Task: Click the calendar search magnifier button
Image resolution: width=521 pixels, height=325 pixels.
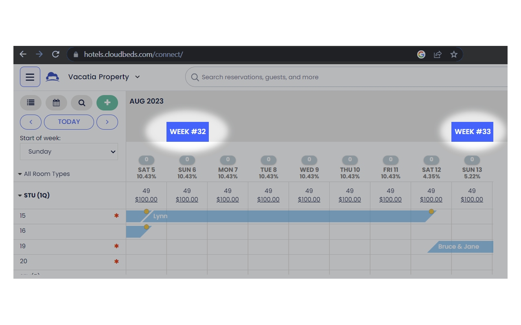Action: [82, 103]
